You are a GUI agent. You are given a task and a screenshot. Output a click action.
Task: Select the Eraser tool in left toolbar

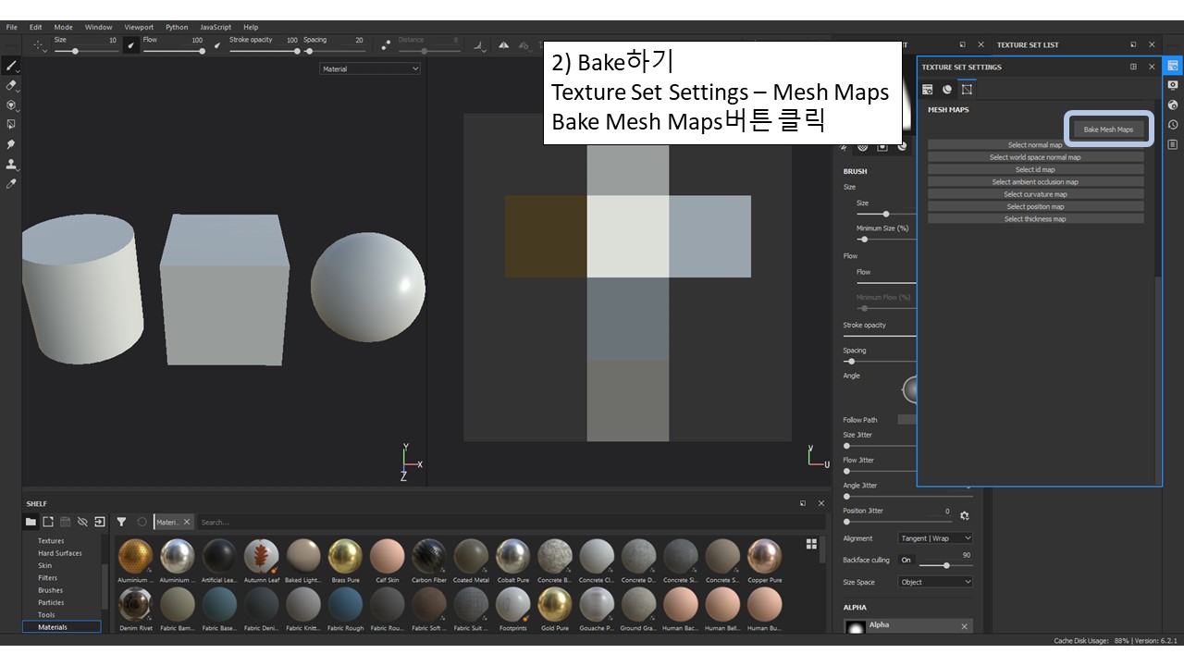click(x=11, y=85)
